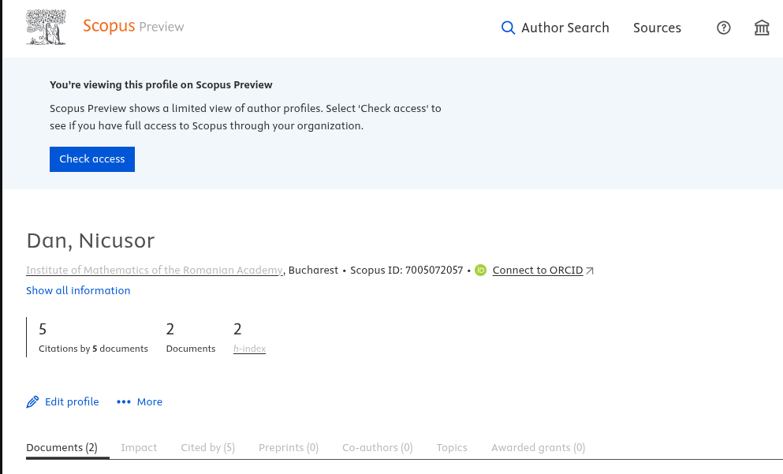783x474 pixels.
Task: Click the institution building icon
Action: pyautogui.click(x=762, y=28)
